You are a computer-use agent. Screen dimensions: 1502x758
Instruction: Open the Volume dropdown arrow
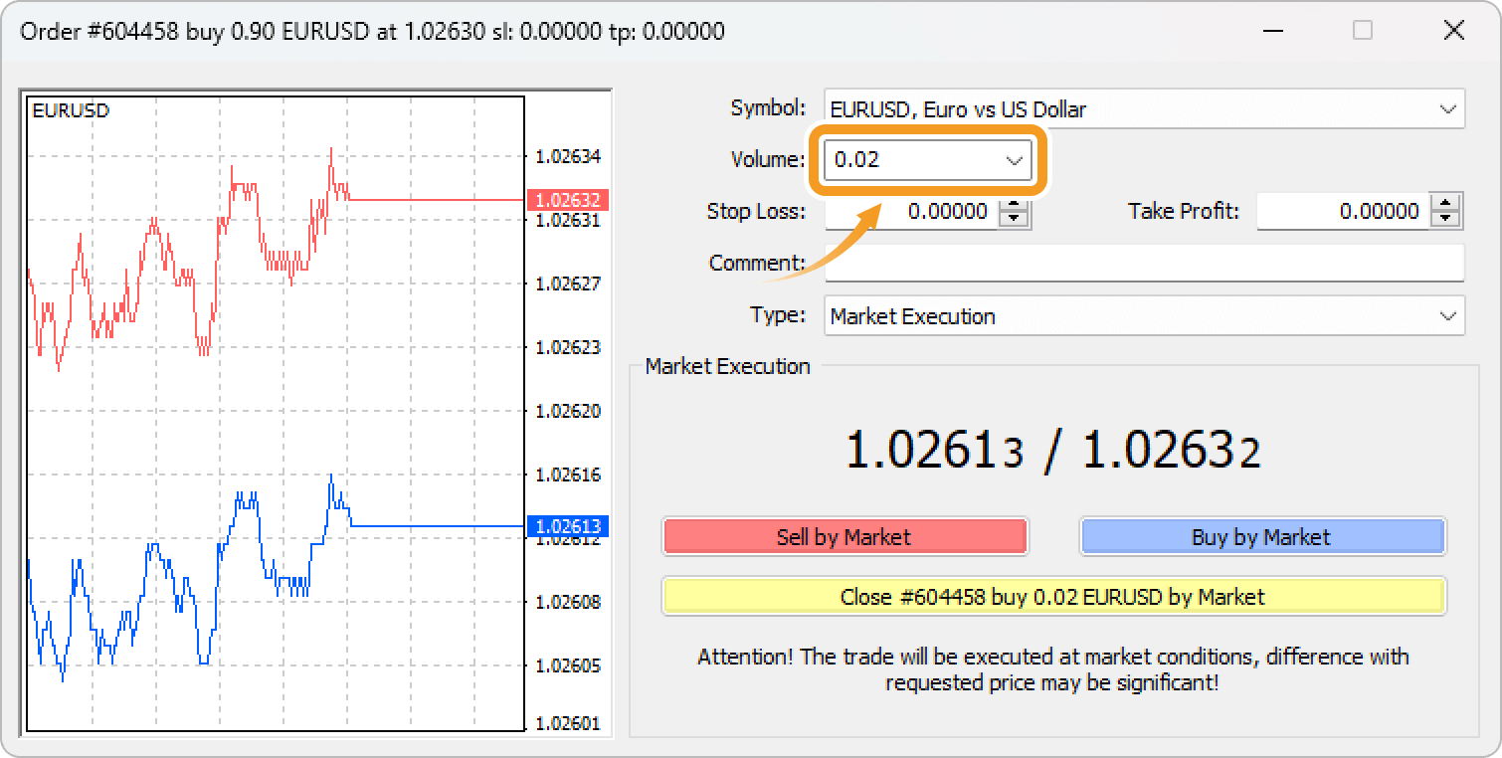click(x=1015, y=160)
